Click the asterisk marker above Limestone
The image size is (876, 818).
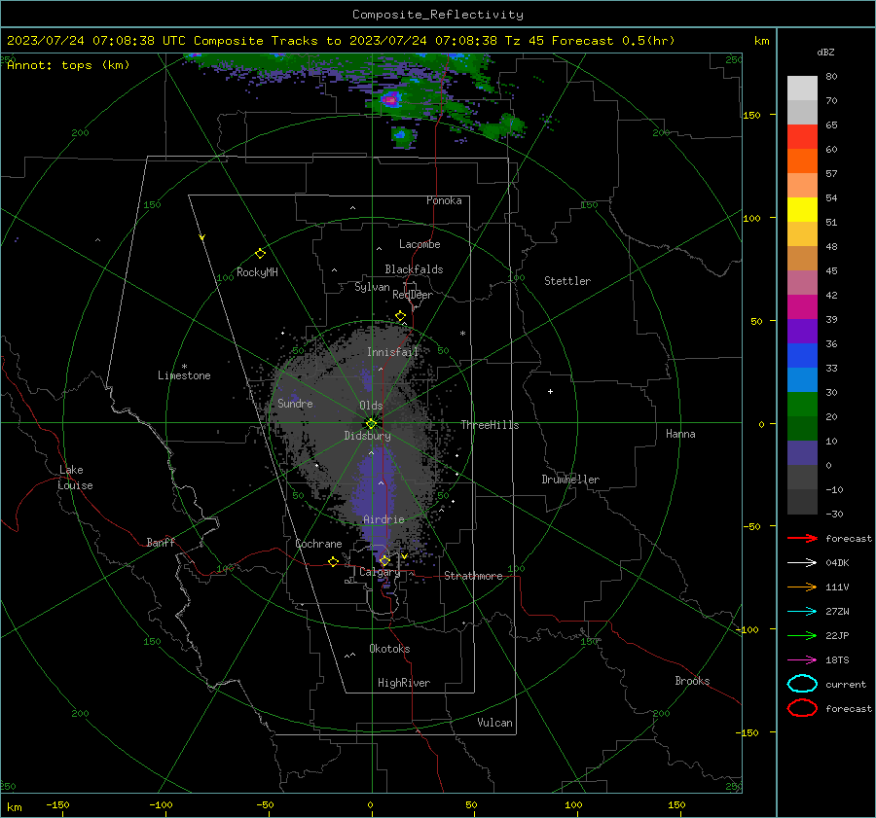[x=184, y=367]
